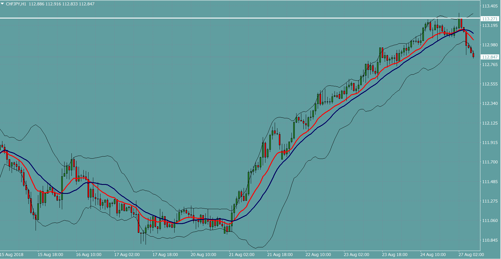Click the 16 Aug 10:00 time label

click(88, 255)
